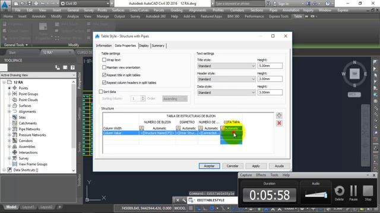
Task: Click DIAMETRO column width icon
Action: coord(178,128)
